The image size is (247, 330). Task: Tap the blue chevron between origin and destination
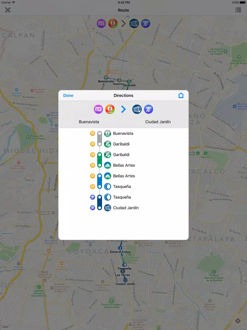click(x=124, y=109)
